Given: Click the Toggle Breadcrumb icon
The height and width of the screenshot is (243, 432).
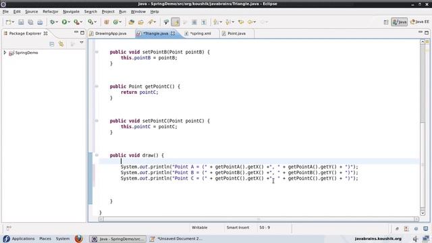Looking at the screenshot, I should pyautogui.click(x=166, y=22).
